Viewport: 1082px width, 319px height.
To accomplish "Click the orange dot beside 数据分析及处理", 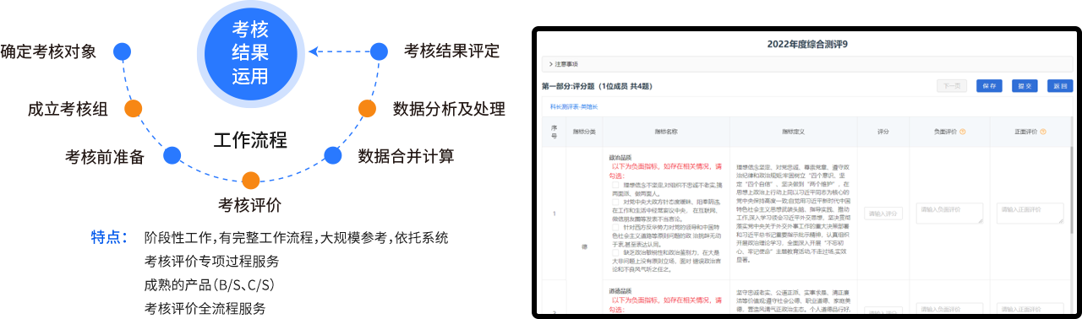I will (367, 108).
